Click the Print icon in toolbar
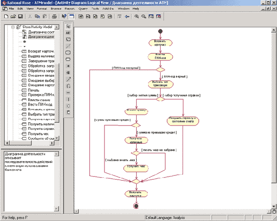The height and width of the screenshot is (221, 277). [54, 16]
